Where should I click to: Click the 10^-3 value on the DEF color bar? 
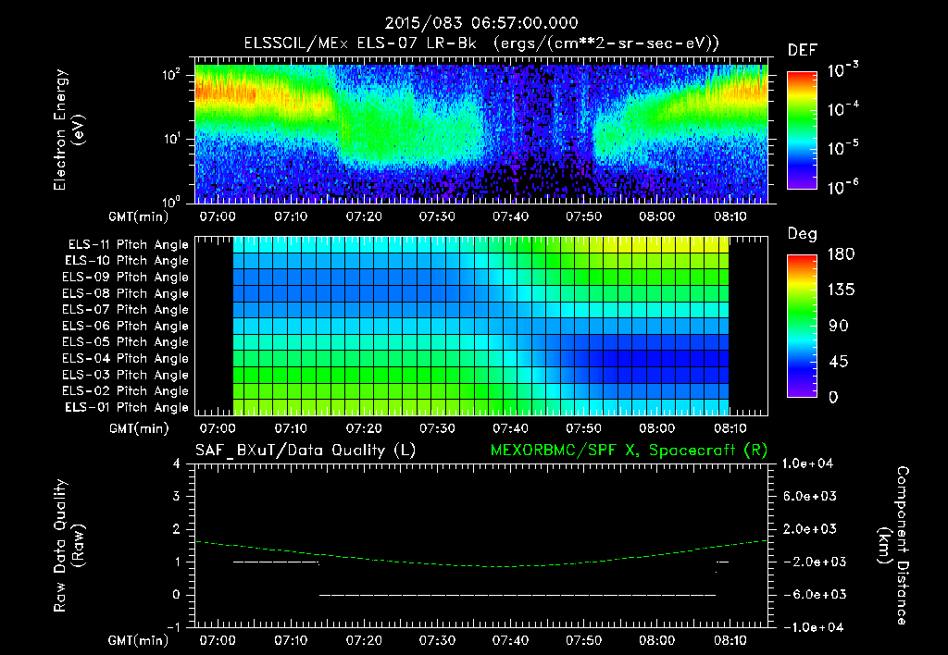pos(842,70)
